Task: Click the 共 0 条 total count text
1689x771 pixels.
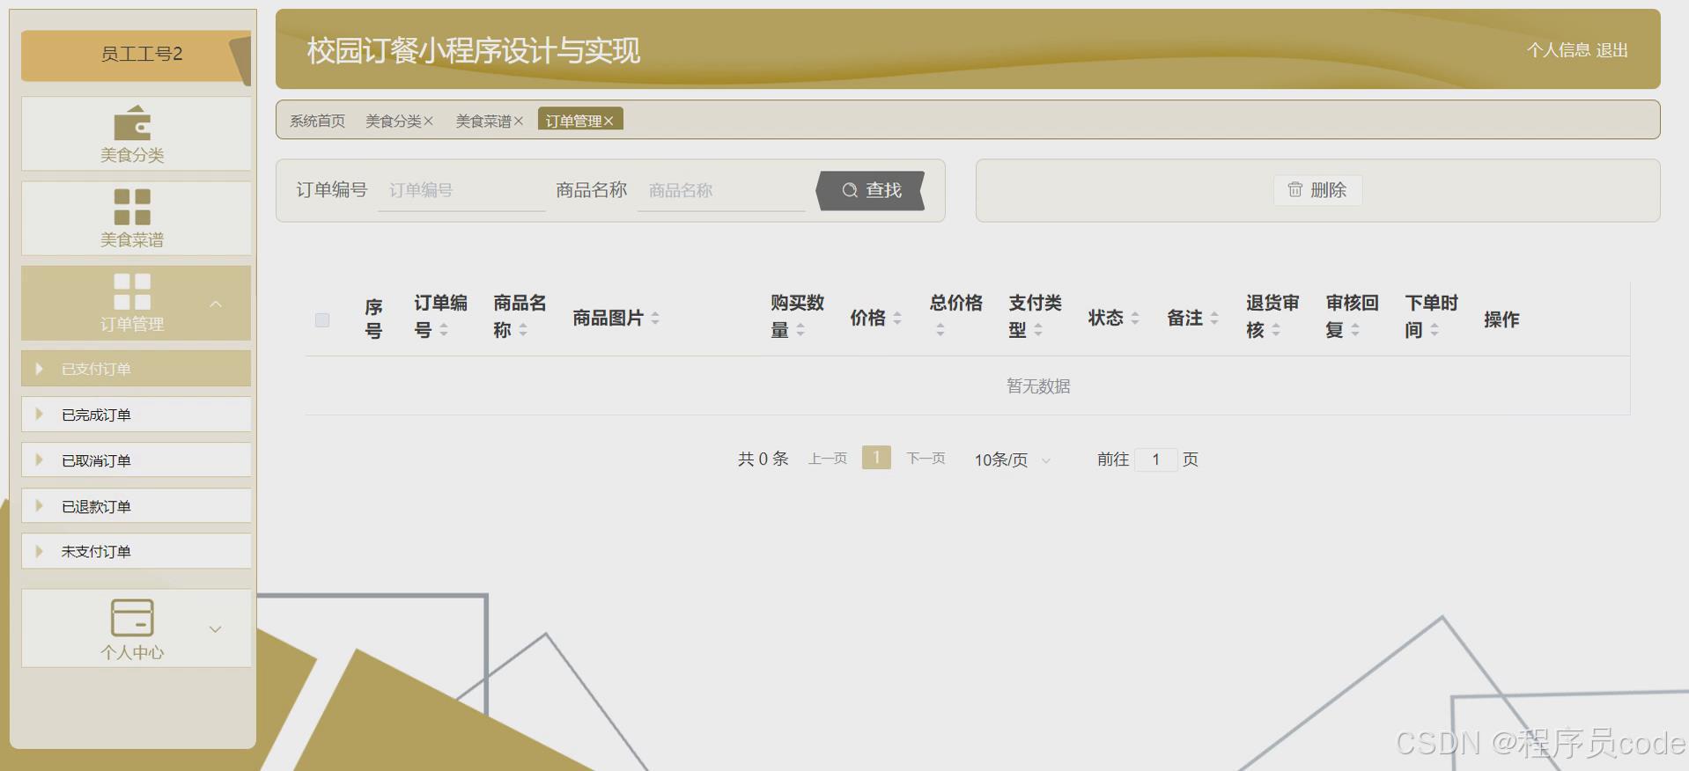Action: (763, 459)
